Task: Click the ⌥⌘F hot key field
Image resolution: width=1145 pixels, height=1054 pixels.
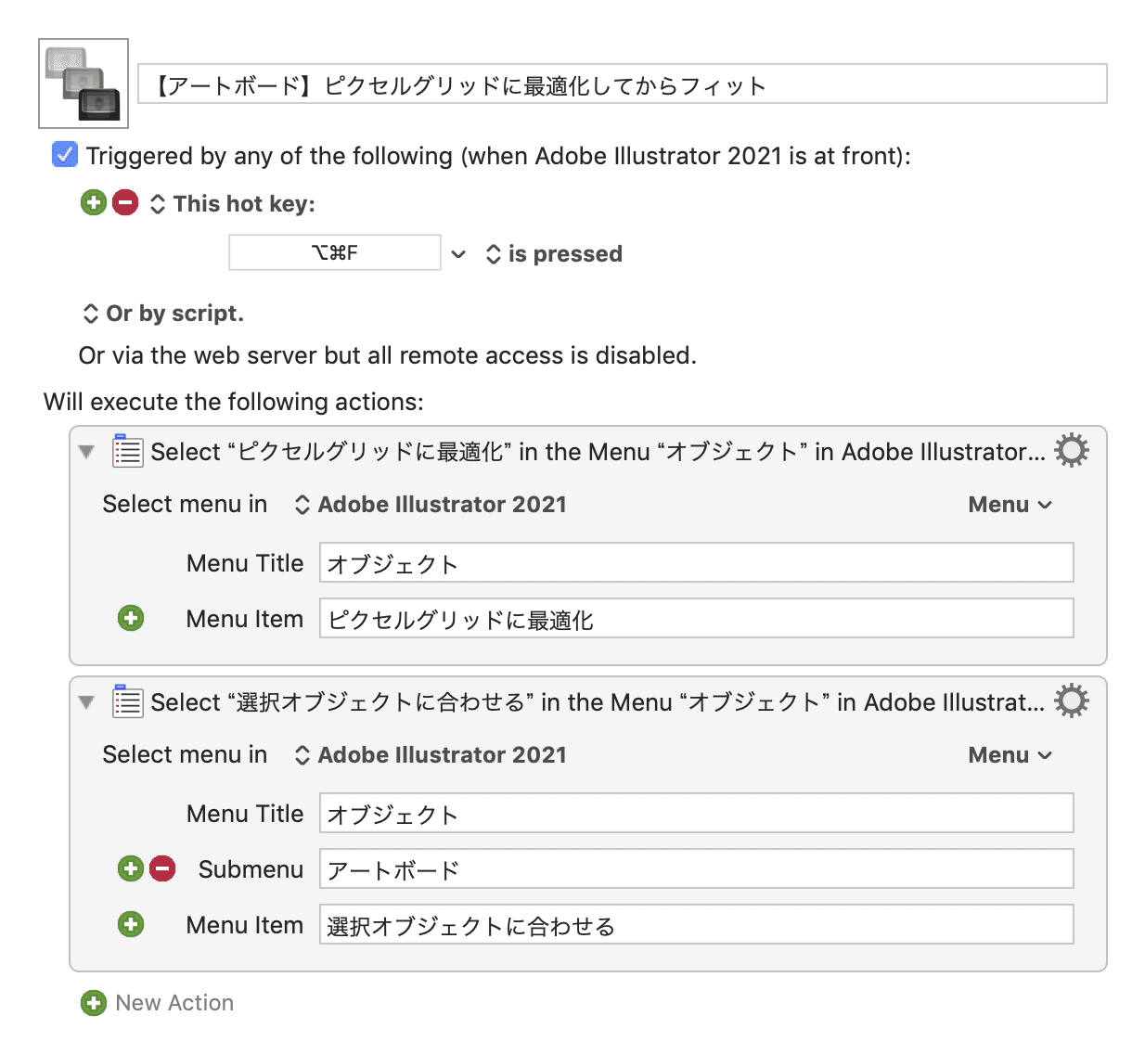Action: coord(334,252)
